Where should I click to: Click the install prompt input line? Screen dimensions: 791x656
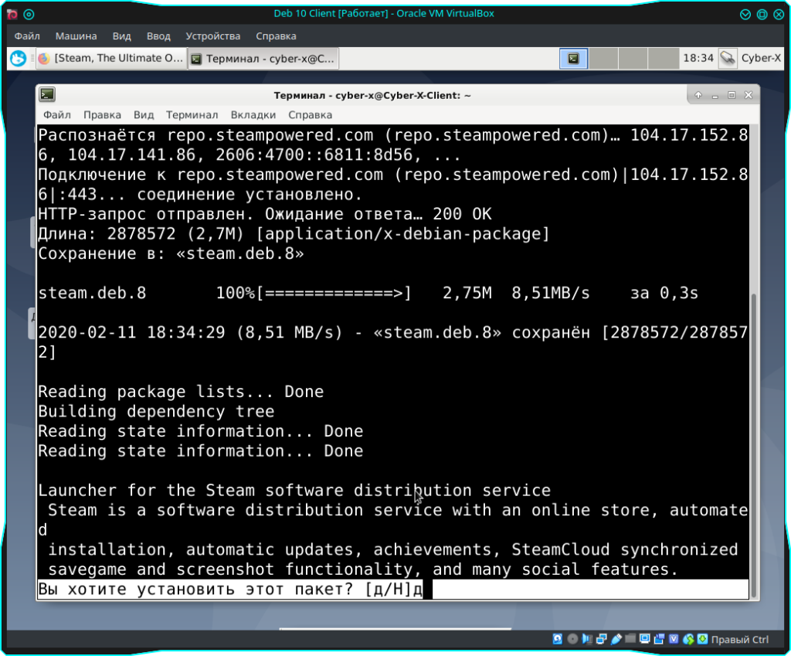393,590
